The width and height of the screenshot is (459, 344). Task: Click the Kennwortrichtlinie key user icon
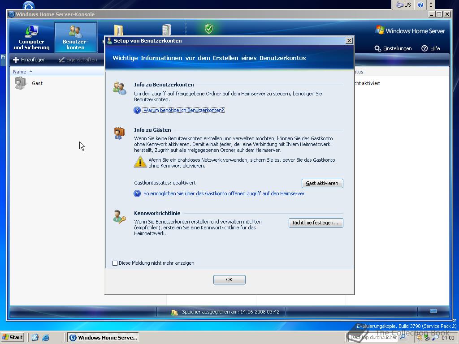click(x=119, y=217)
